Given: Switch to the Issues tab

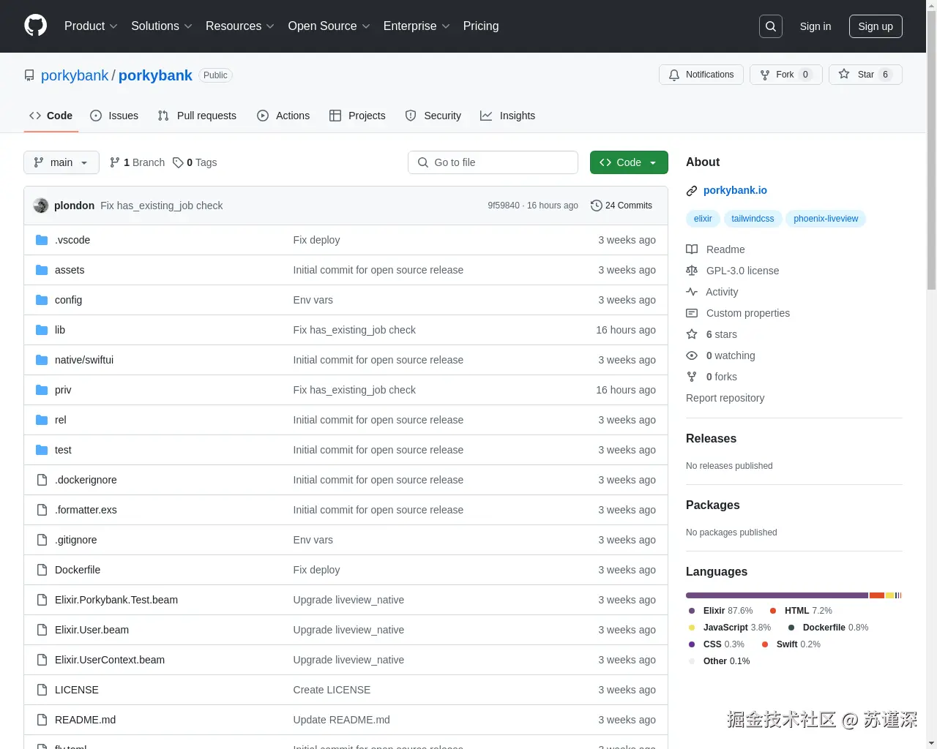Looking at the screenshot, I should (114, 116).
